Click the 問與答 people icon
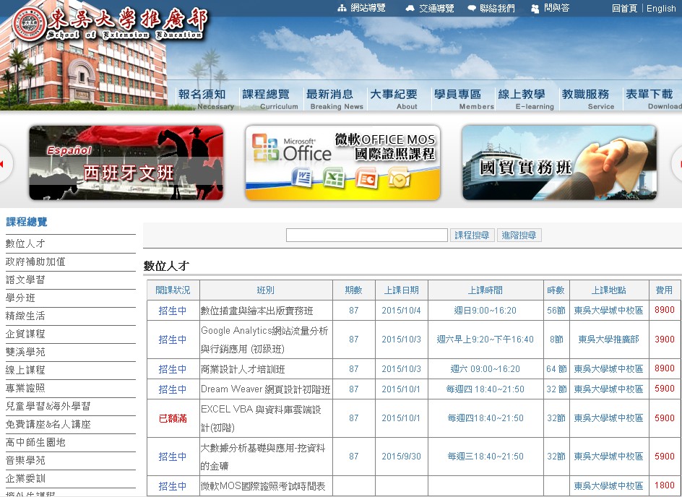The width and height of the screenshot is (682, 497). click(535, 8)
